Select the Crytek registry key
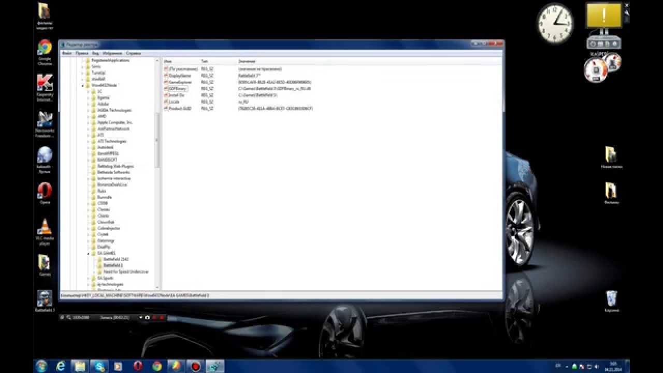Viewport: 663px width, 373px height. [103, 234]
